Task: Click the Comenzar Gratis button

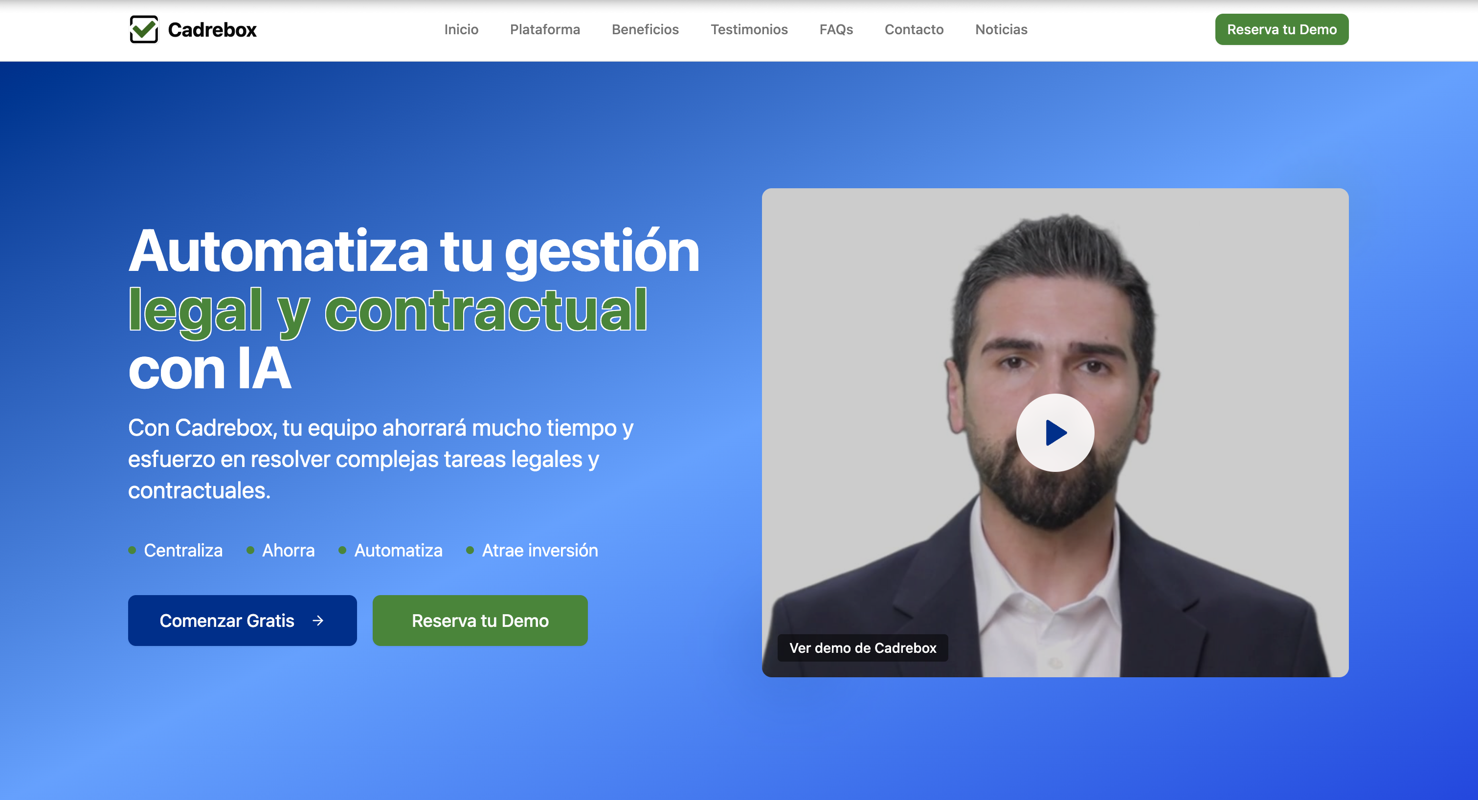Action: coord(242,620)
